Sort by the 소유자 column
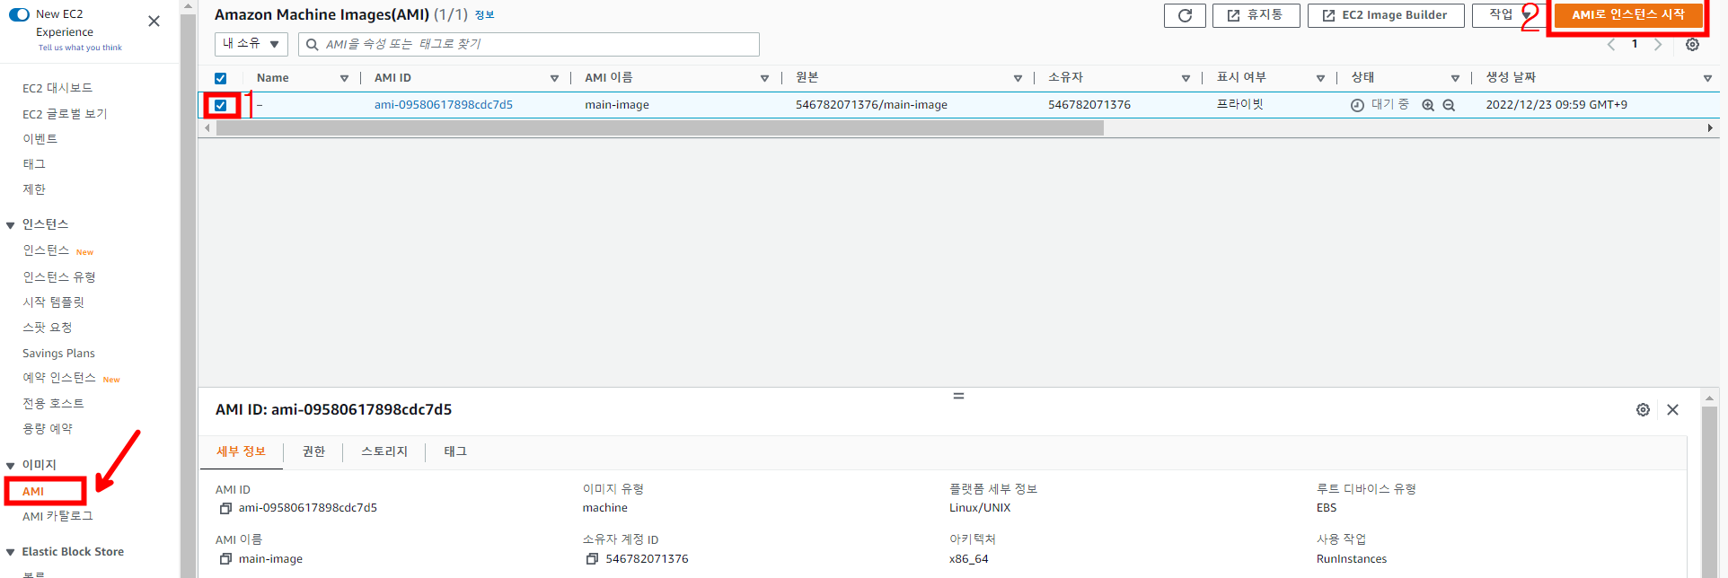 click(1186, 79)
